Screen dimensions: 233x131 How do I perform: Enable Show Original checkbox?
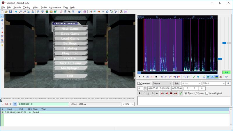(207, 93)
